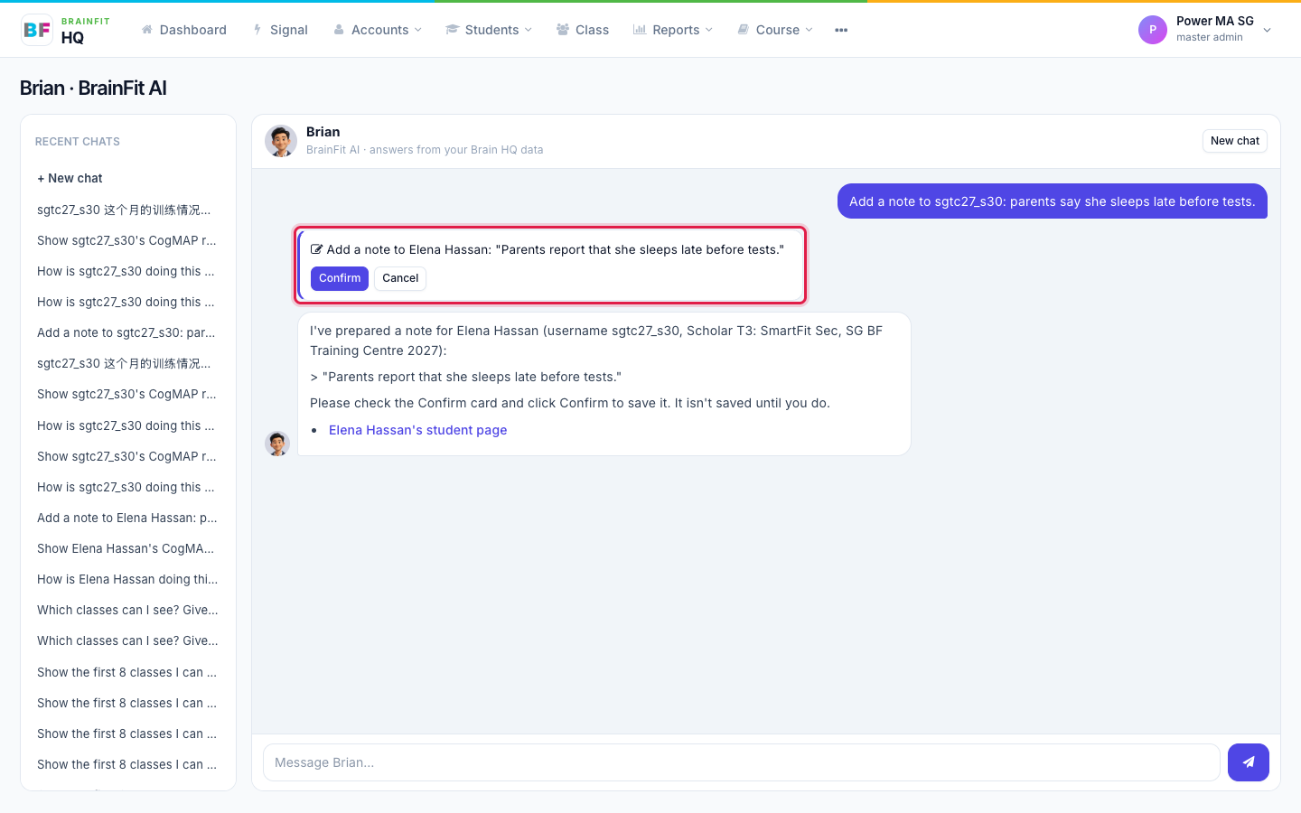Screen dimensions: 1301x813
Task: Click the Class group icon
Action: pyautogui.click(x=563, y=30)
